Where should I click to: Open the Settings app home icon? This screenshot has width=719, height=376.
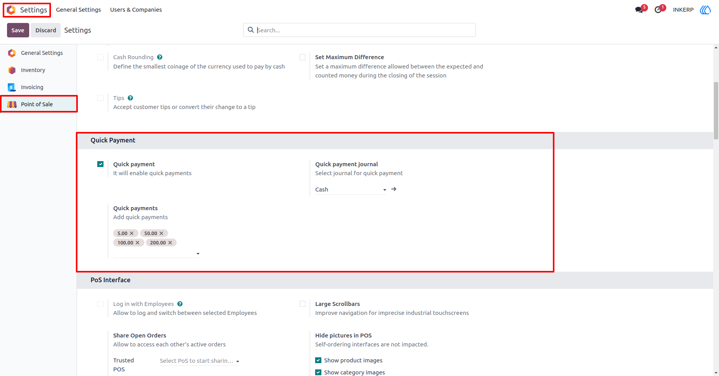11,10
